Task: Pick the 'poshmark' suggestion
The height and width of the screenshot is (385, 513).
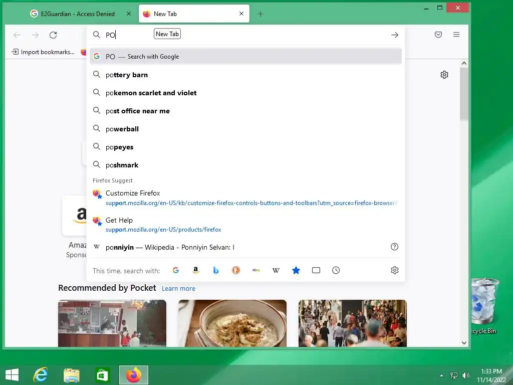Action: pos(245,164)
